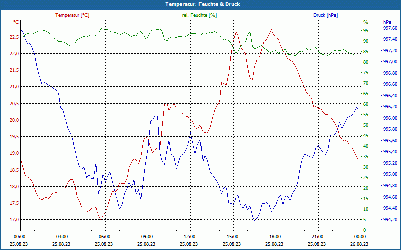This screenshot has width=401, height=250.
Task: Click the 09:00 time label on x-axis
Action: pyautogui.click(x=146, y=236)
